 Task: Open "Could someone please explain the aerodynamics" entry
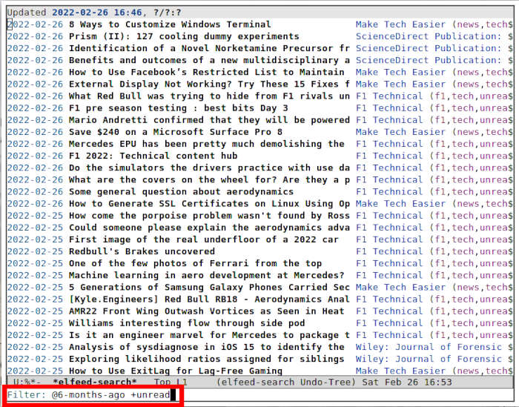(x=209, y=228)
